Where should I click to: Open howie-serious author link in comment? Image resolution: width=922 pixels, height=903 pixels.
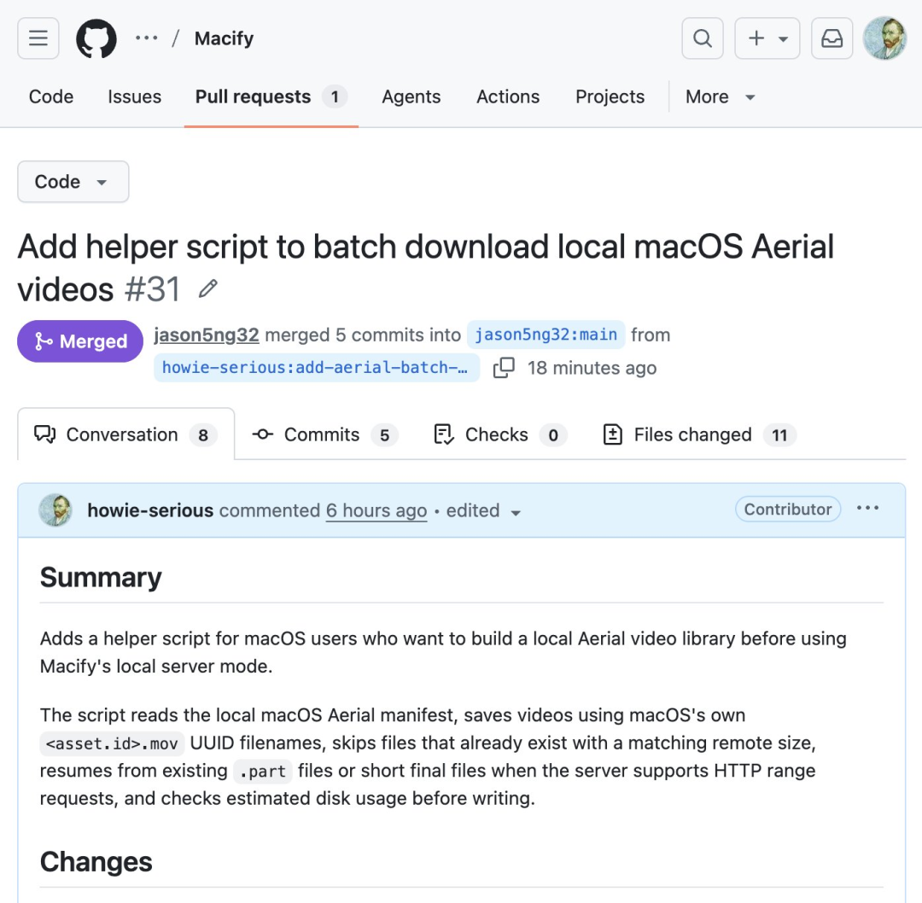click(x=150, y=510)
